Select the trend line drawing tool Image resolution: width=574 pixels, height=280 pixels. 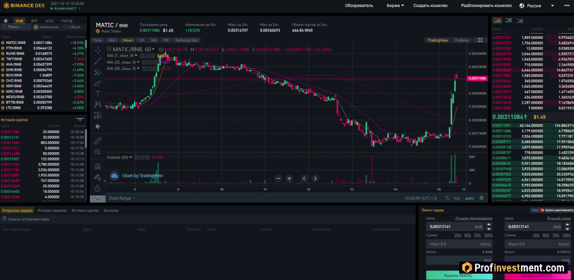[98, 61]
